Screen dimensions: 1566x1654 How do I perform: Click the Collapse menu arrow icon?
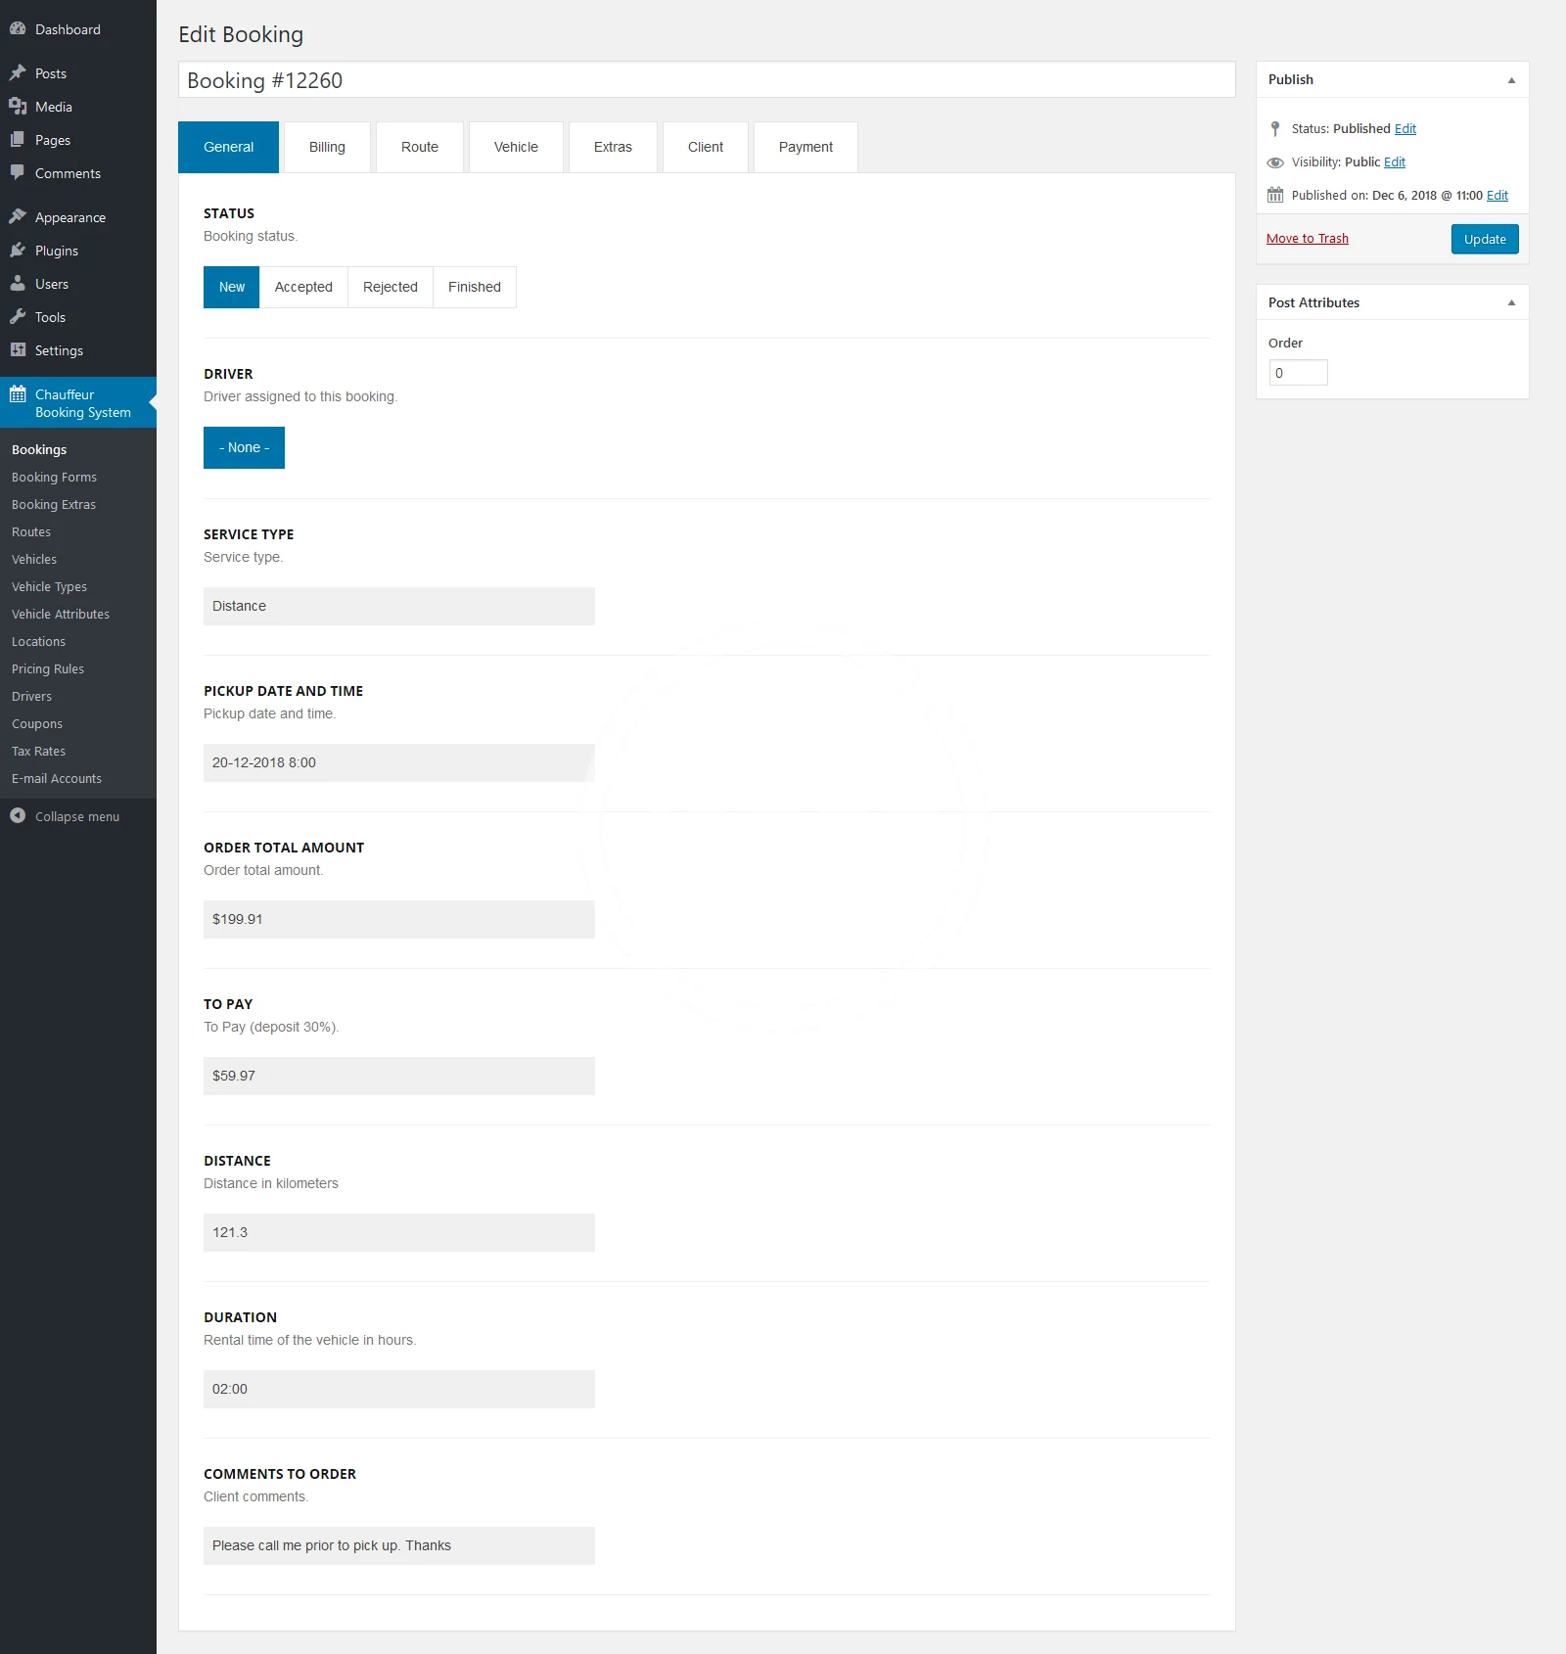pyautogui.click(x=18, y=816)
